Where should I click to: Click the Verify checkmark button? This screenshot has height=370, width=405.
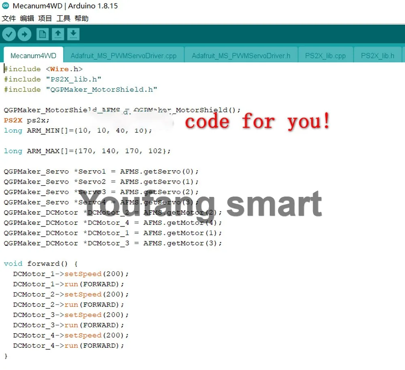[9, 34]
